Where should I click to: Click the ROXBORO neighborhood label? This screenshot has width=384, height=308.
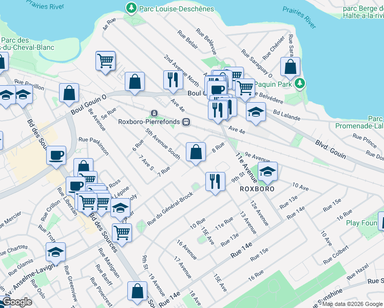(257, 189)
